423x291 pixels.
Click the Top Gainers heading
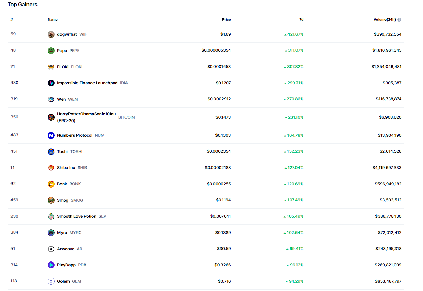tap(23, 5)
